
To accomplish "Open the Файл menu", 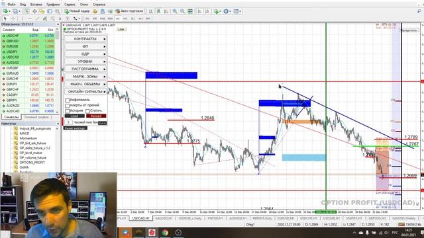I will pos(11,5).
